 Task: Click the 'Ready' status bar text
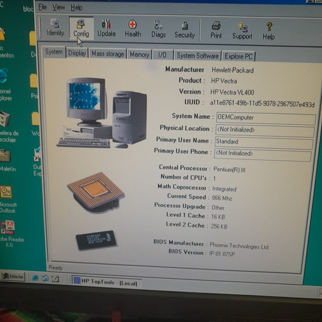pyautogui.click(x=55, y=267)
